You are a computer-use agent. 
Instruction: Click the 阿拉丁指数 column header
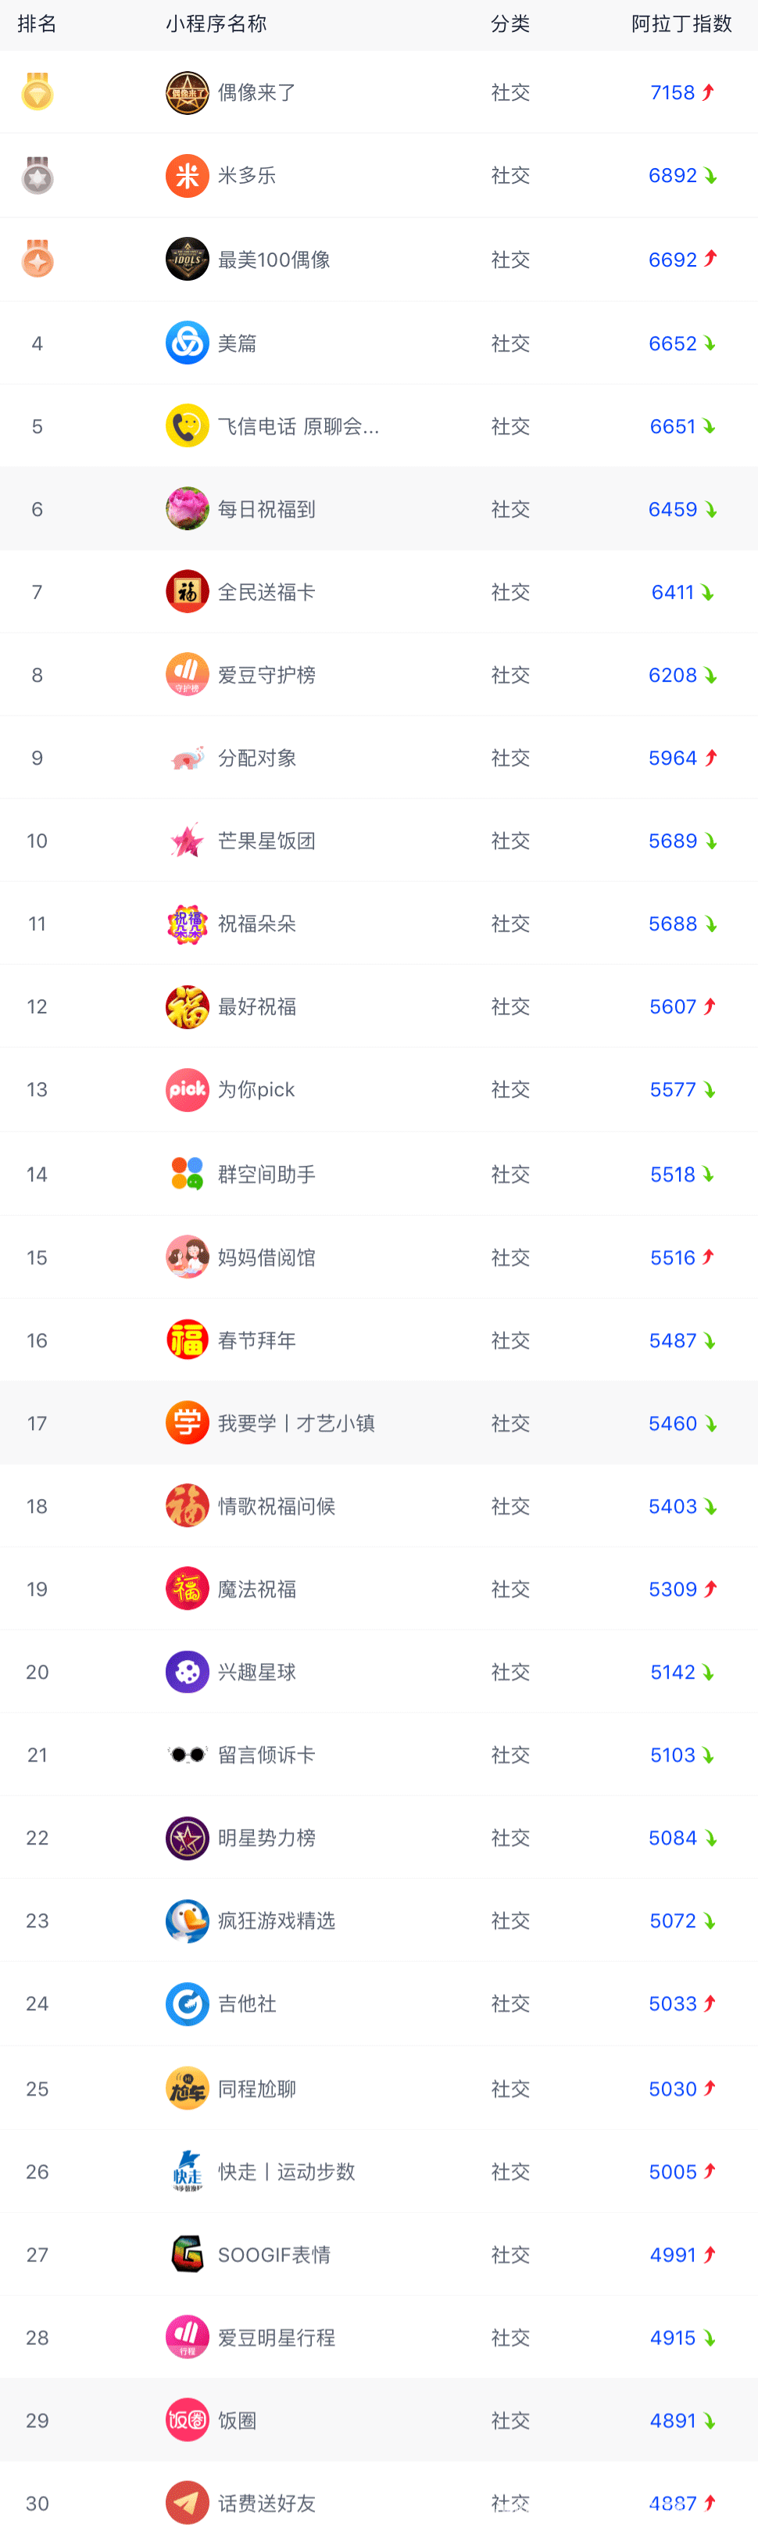point(681,23)
